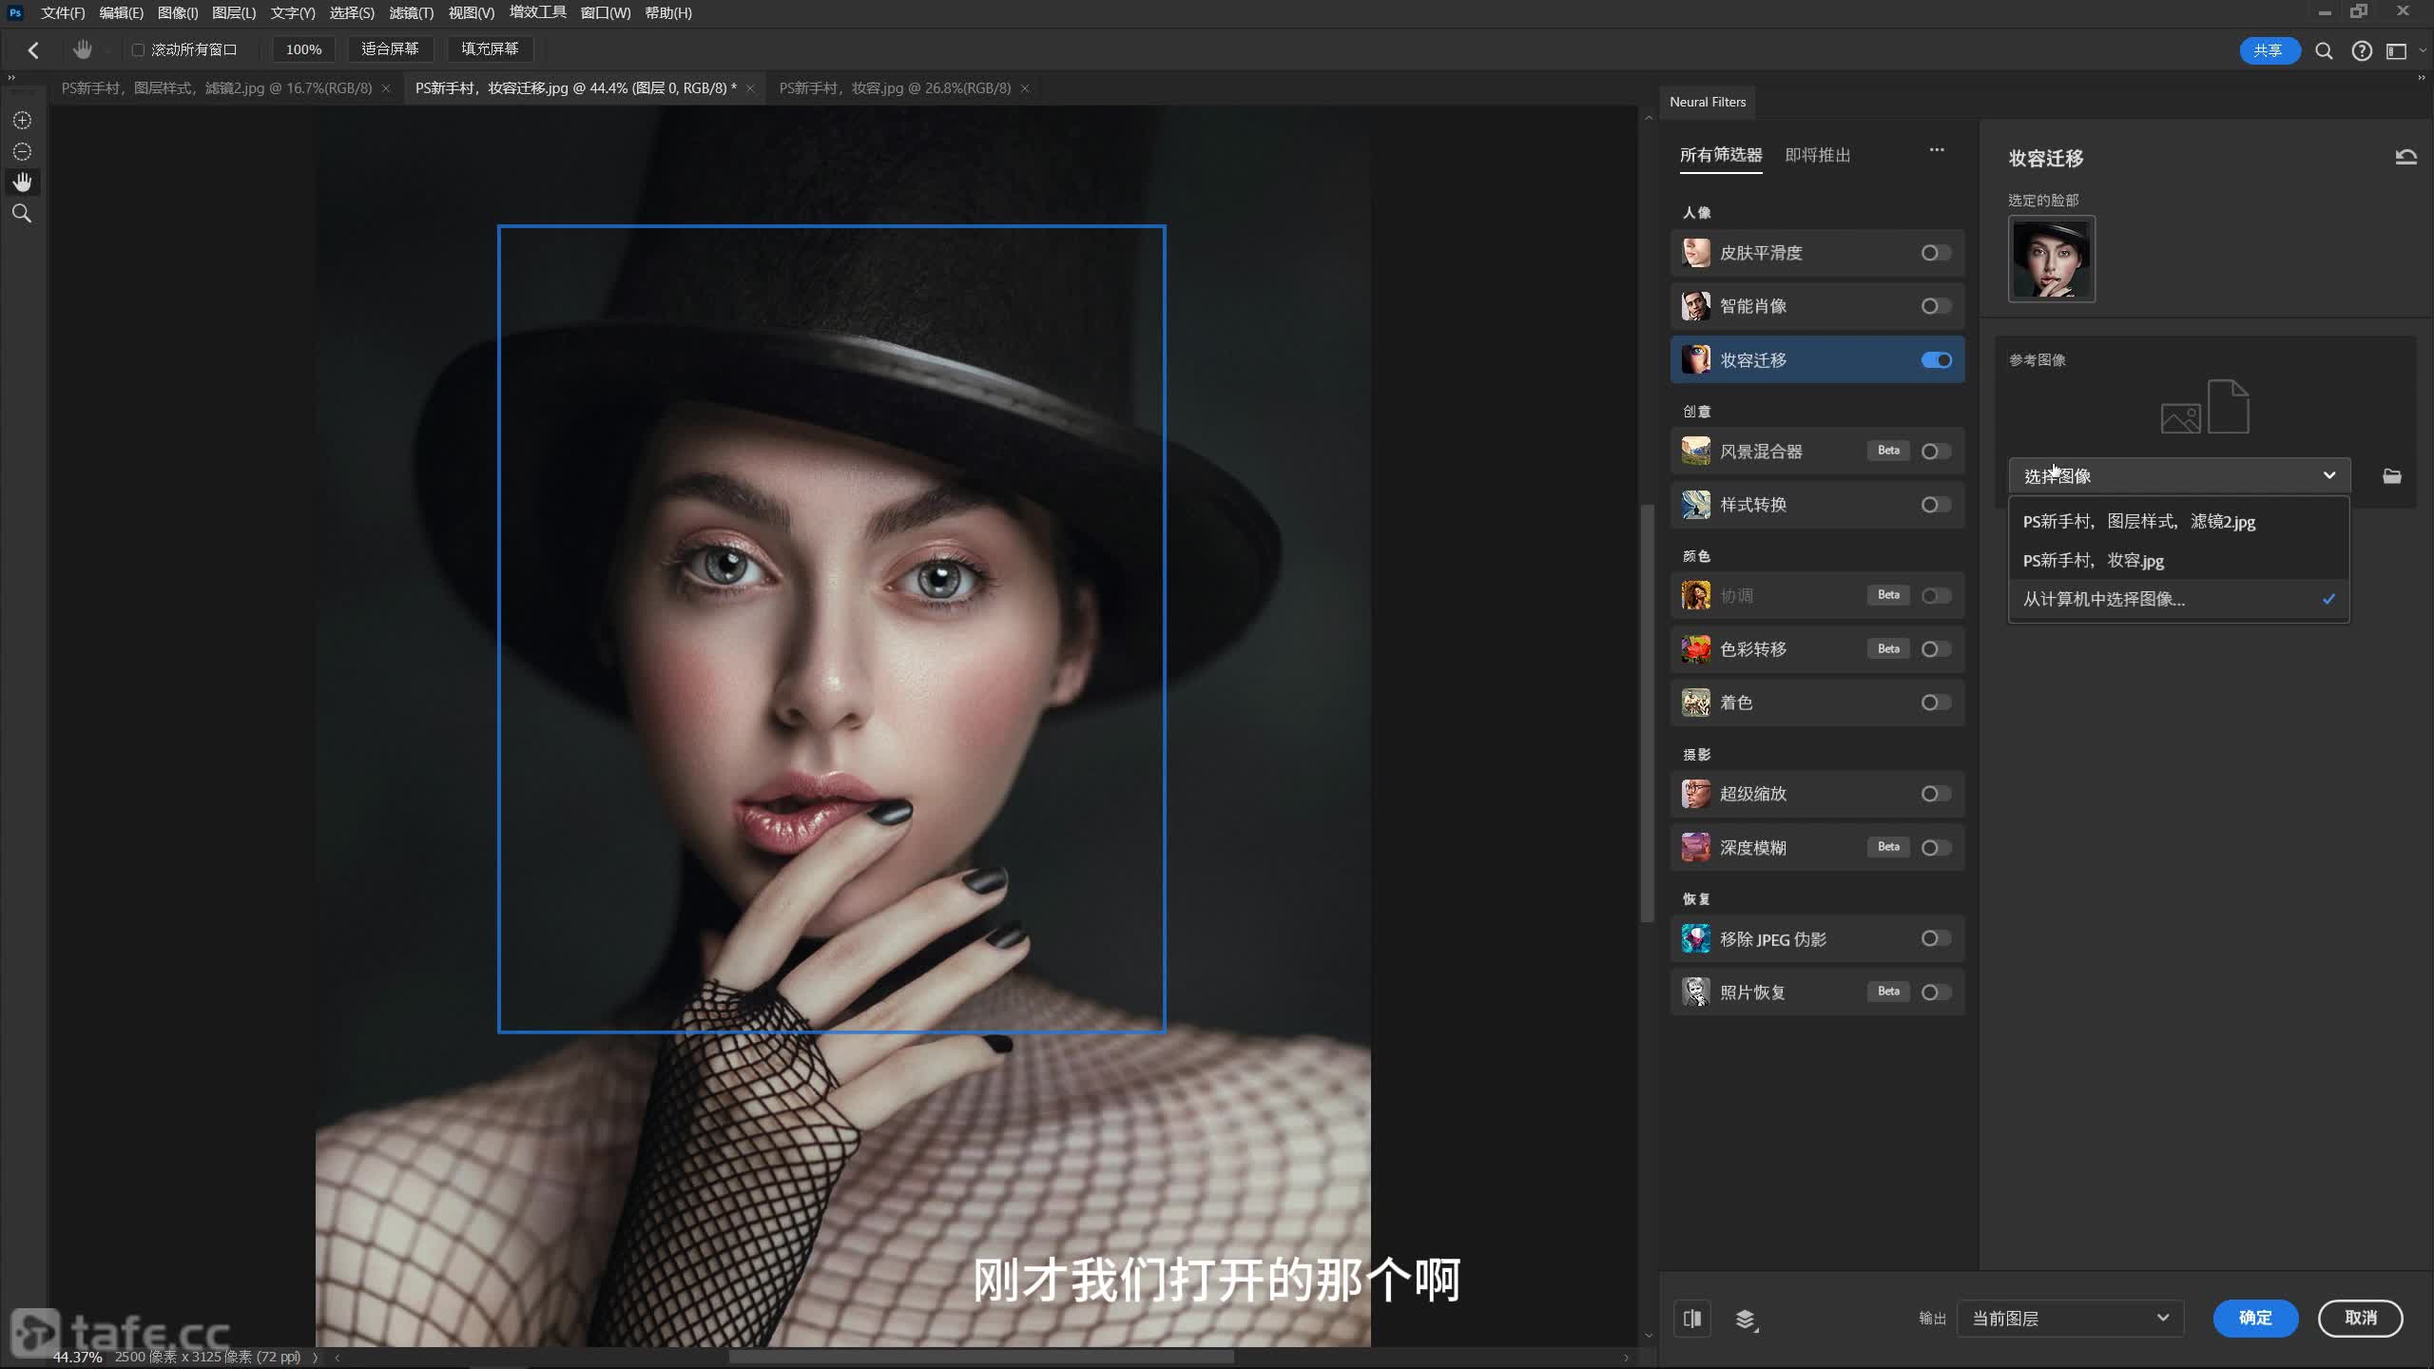Enable the 皮肤平滑度 filter toggle
This screenshot has width=2434, height=1369.
pos(1935,253)
